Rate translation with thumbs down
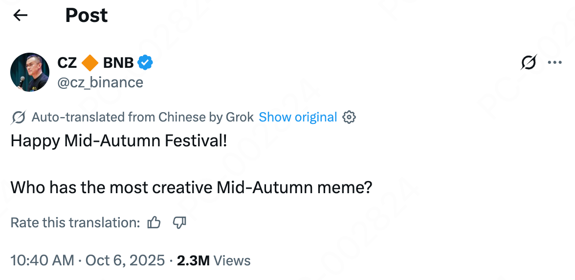The height and width of the screenshot is (280, 575). (179, 222)
